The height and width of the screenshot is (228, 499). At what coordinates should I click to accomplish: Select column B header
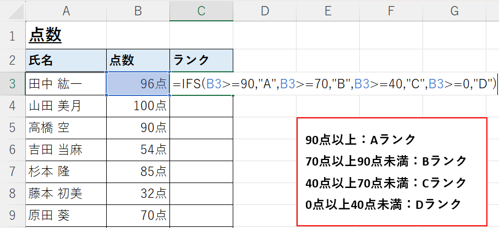[138, 10]
